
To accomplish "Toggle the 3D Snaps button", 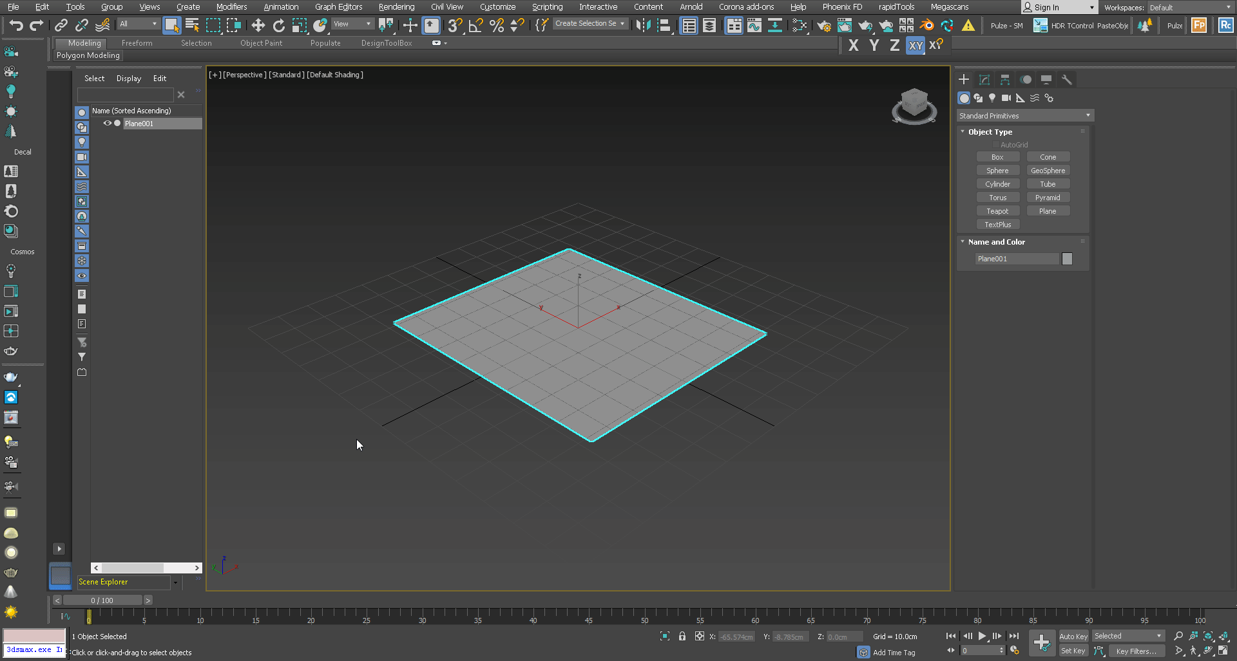I will (455, 25).
